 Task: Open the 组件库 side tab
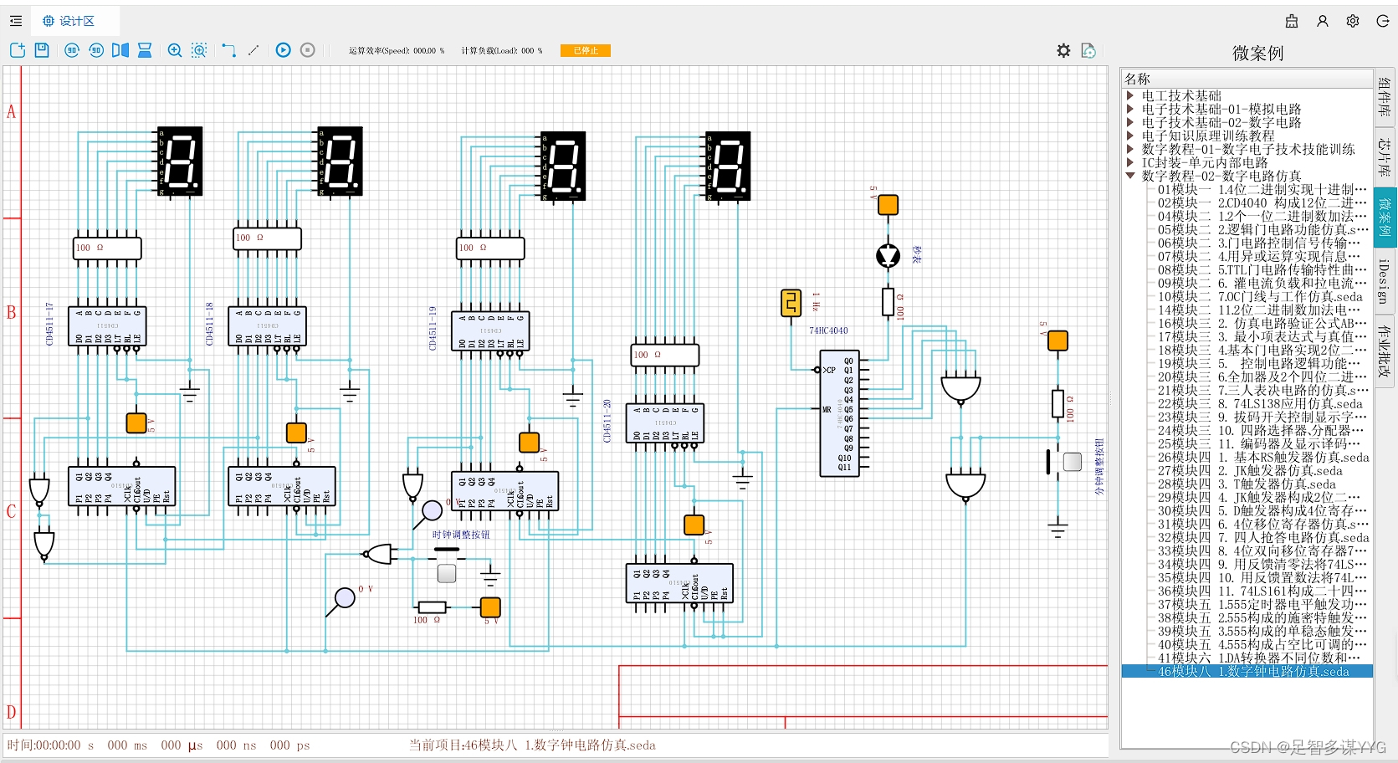pos(1385,96)
